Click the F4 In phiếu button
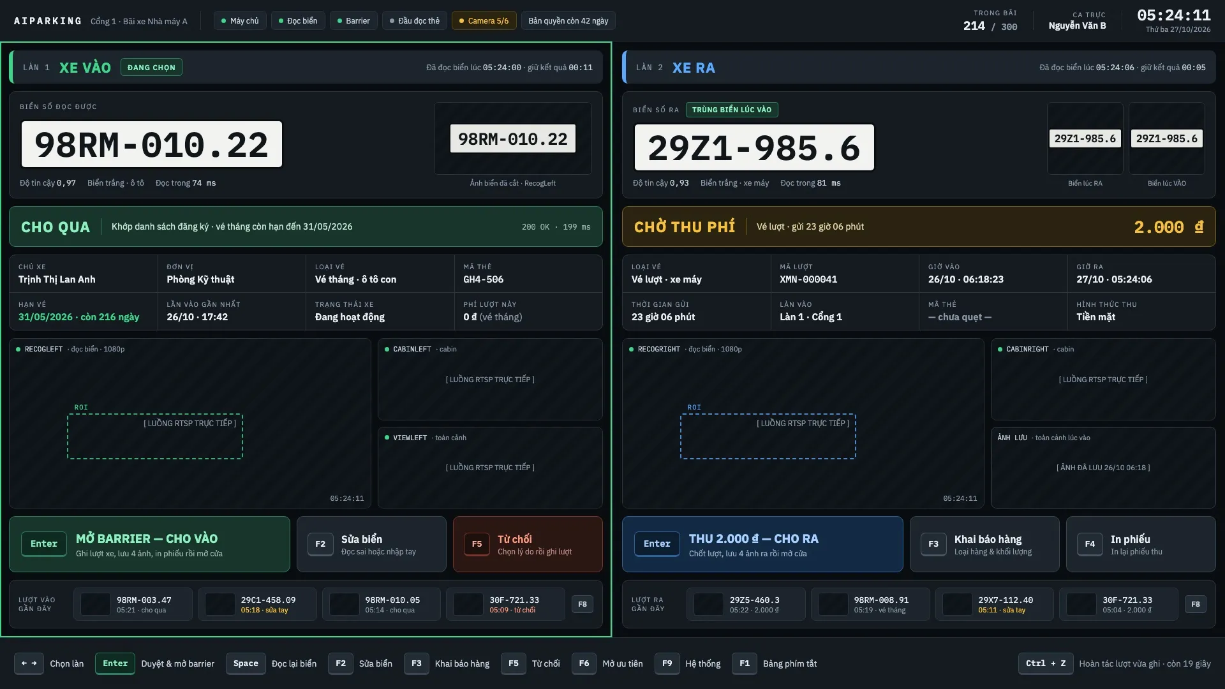The height and width of the screenshot is (689, 1225). click(x=1141, y=544)
